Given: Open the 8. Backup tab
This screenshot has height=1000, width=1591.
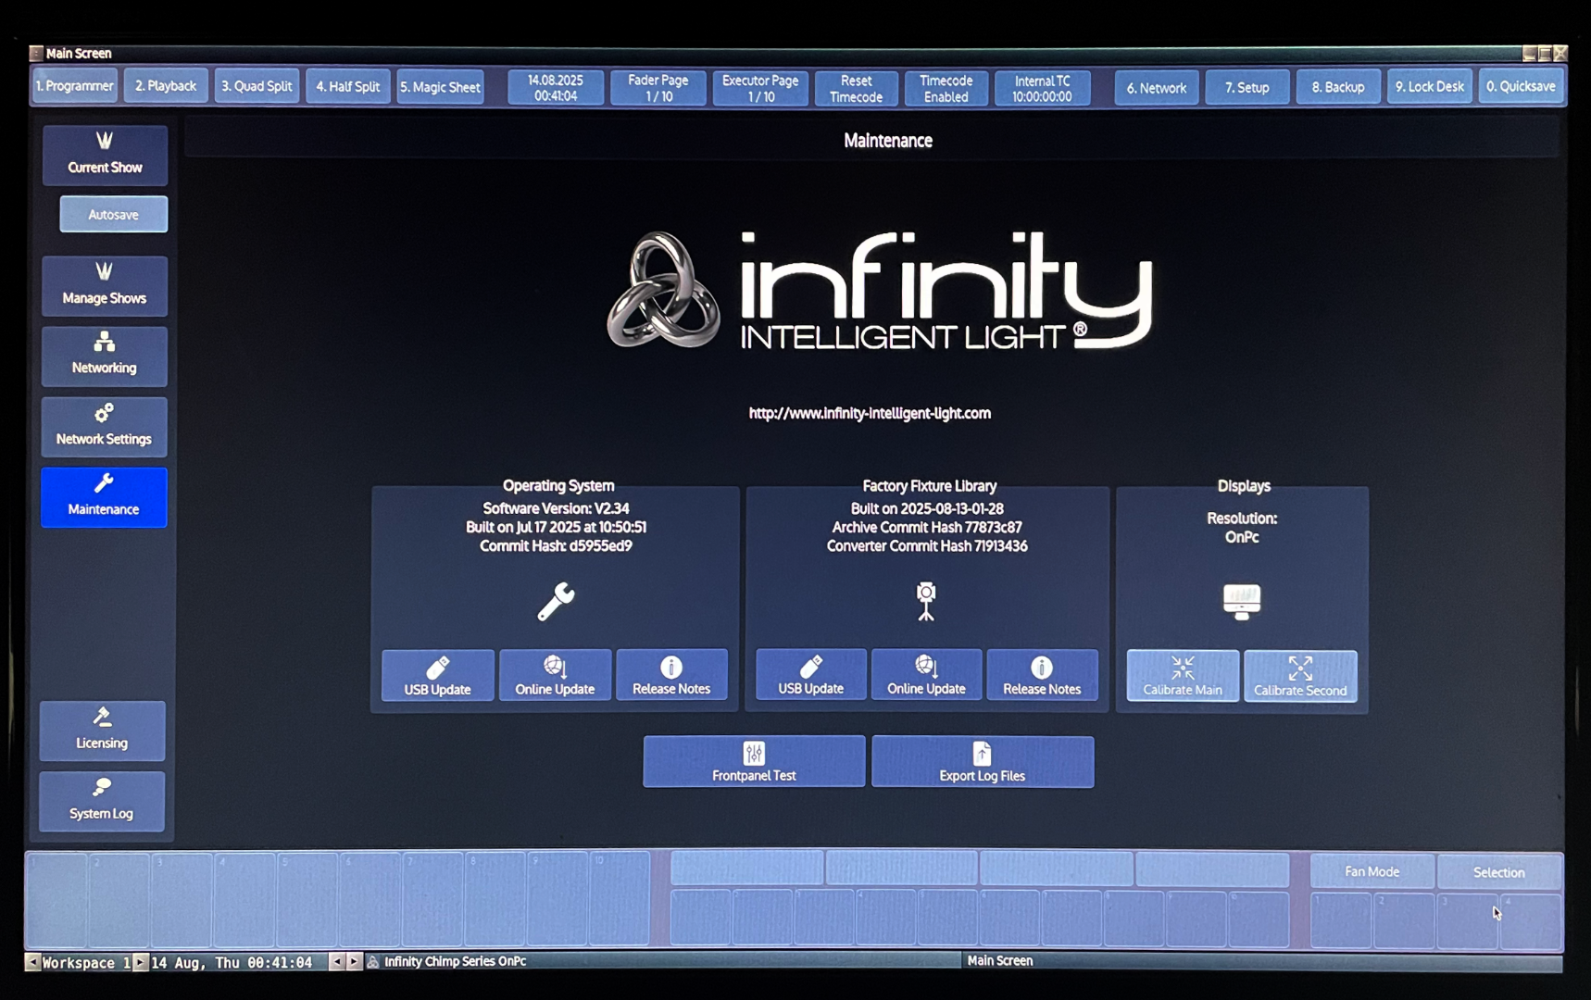Looking at the screenshot, I should point(1338,87).
